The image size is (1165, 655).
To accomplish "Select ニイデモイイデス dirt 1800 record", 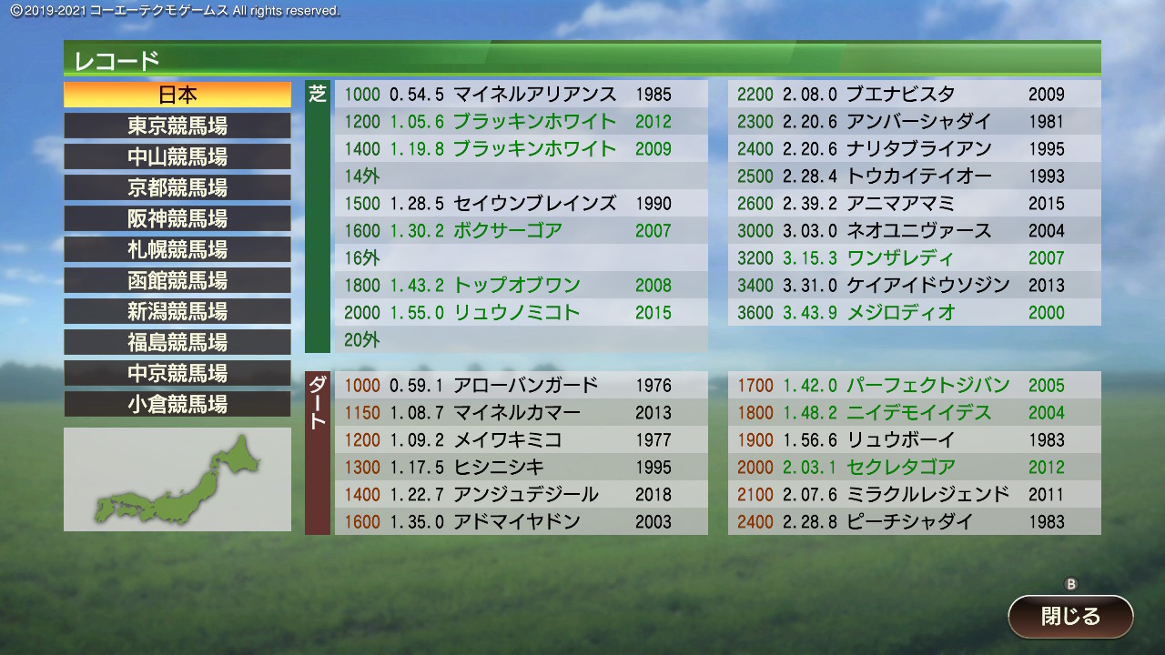I will pos(915,412).
